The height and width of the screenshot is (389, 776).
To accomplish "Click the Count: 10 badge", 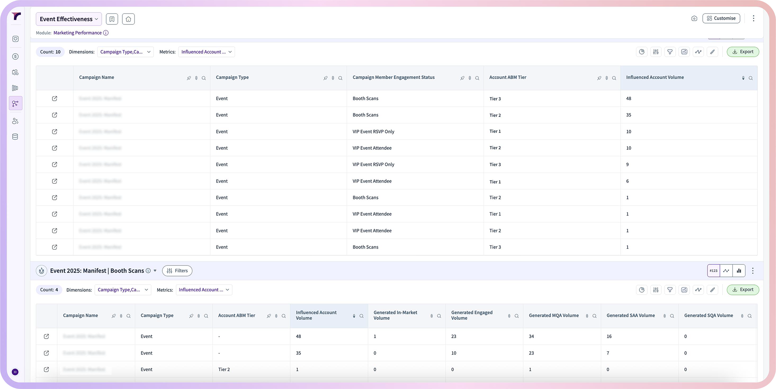I will point(50,52).
